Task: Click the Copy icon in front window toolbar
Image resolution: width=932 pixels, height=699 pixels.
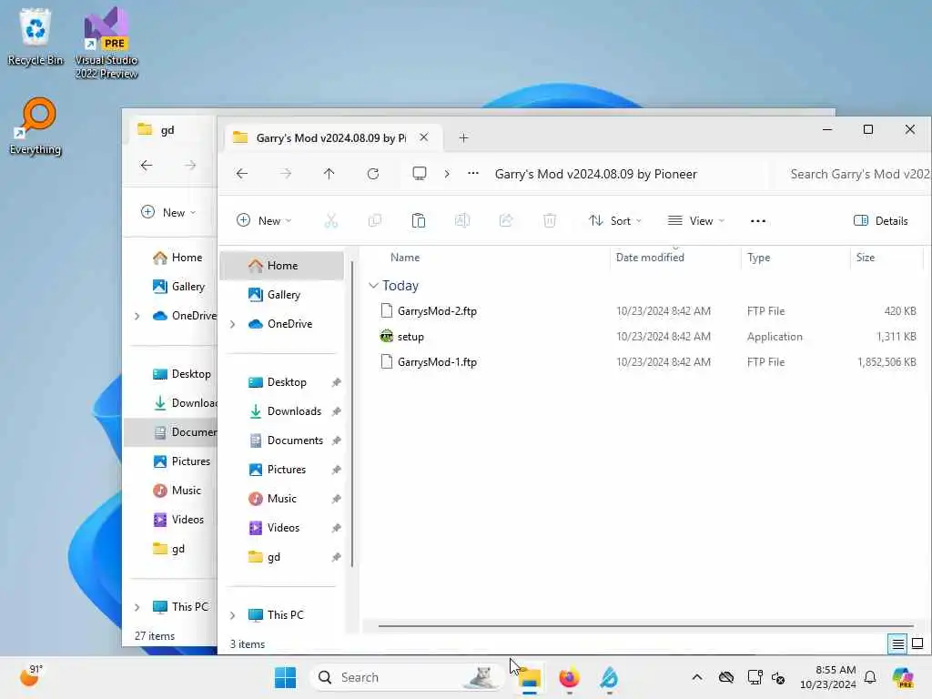Action: click(374, 221)
